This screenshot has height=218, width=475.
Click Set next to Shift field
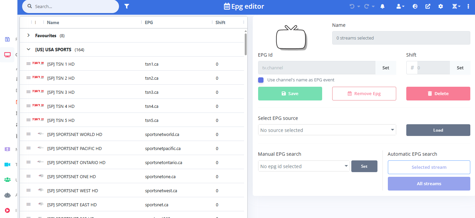tap(460, 68)
